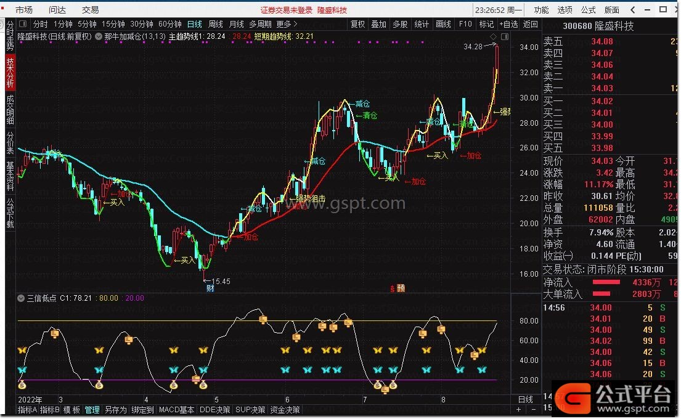Click the back arrow in the title bar
The image size is (681, 419).
pyautogui.click(x=633, y=10)
